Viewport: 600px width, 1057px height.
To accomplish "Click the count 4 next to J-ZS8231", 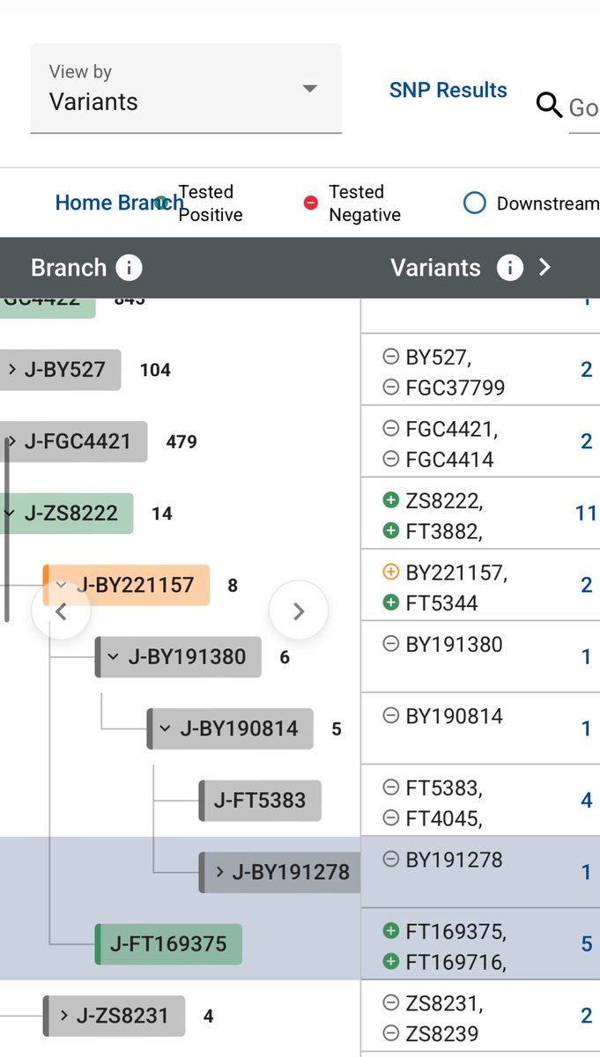I will (208, 1016).
